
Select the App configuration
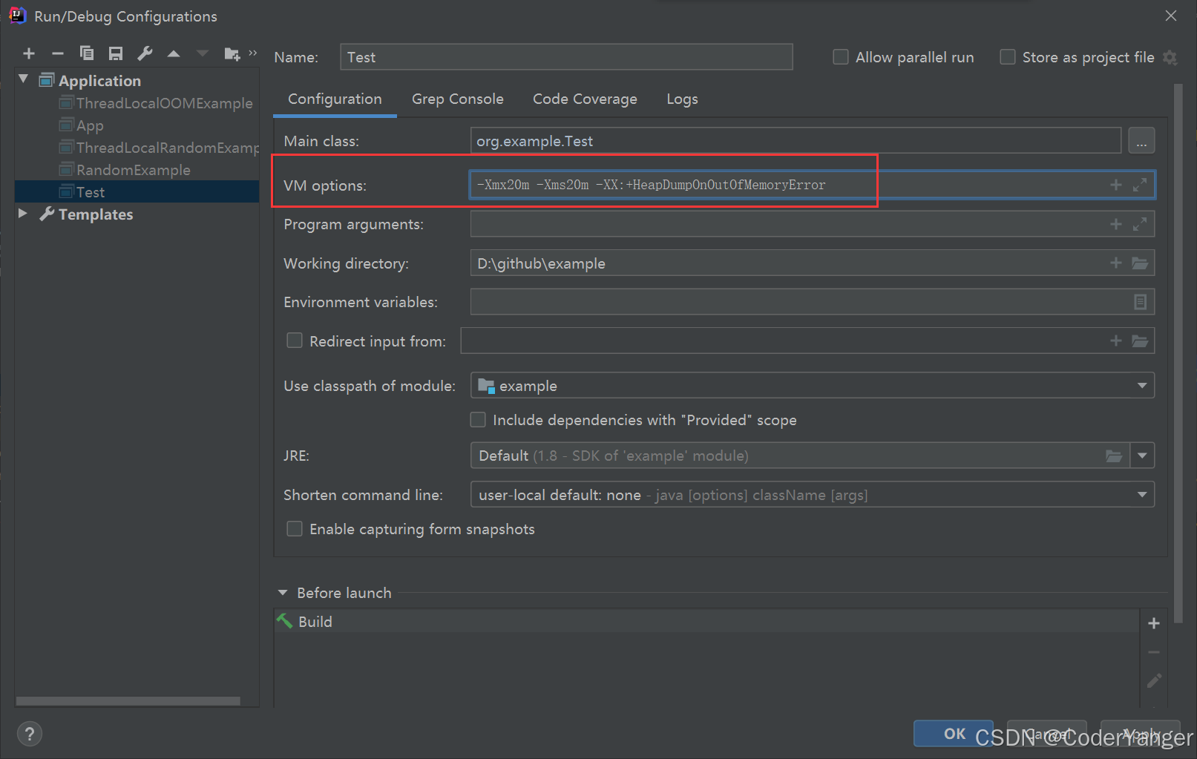pos(82,125)
